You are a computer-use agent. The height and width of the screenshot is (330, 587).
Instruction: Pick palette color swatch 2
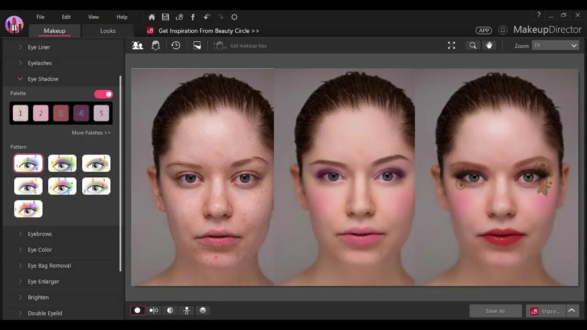pos(40,113)
